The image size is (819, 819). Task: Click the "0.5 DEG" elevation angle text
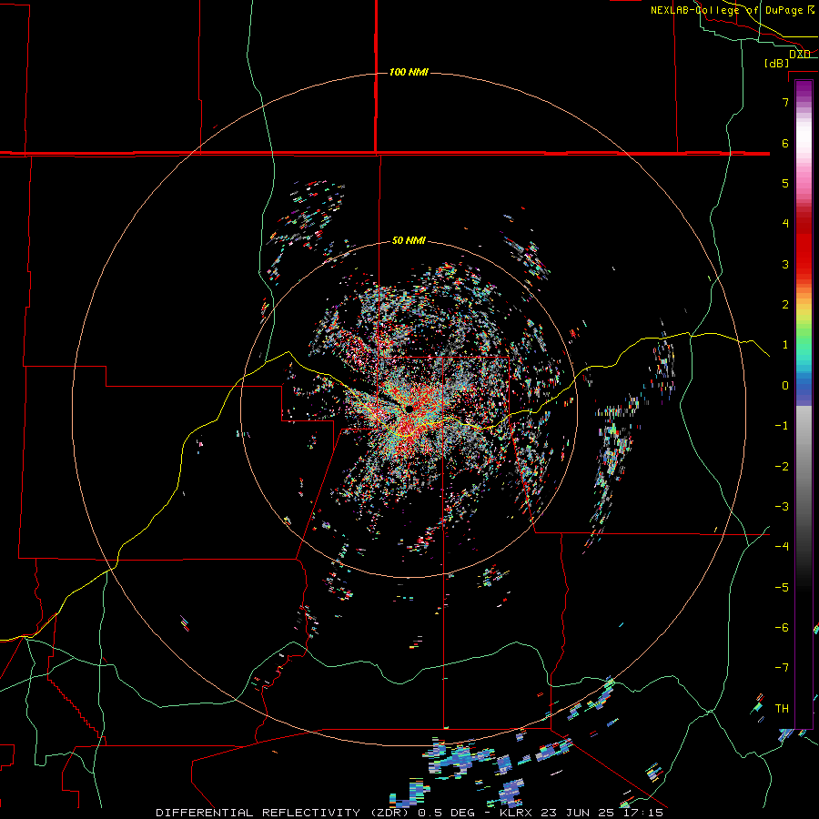(x=446, y=813)
